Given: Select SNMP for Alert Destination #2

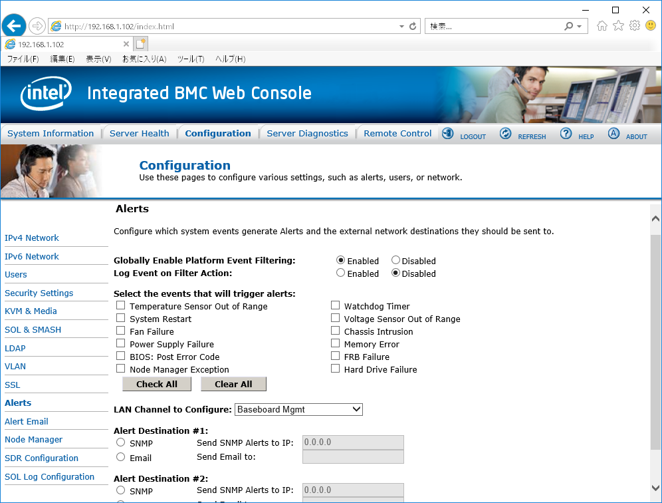Looking at the screenshot, I should pyautogui.click(x=121, y=490).
